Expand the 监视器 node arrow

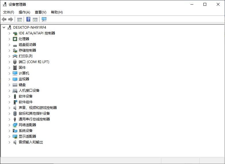9,79
